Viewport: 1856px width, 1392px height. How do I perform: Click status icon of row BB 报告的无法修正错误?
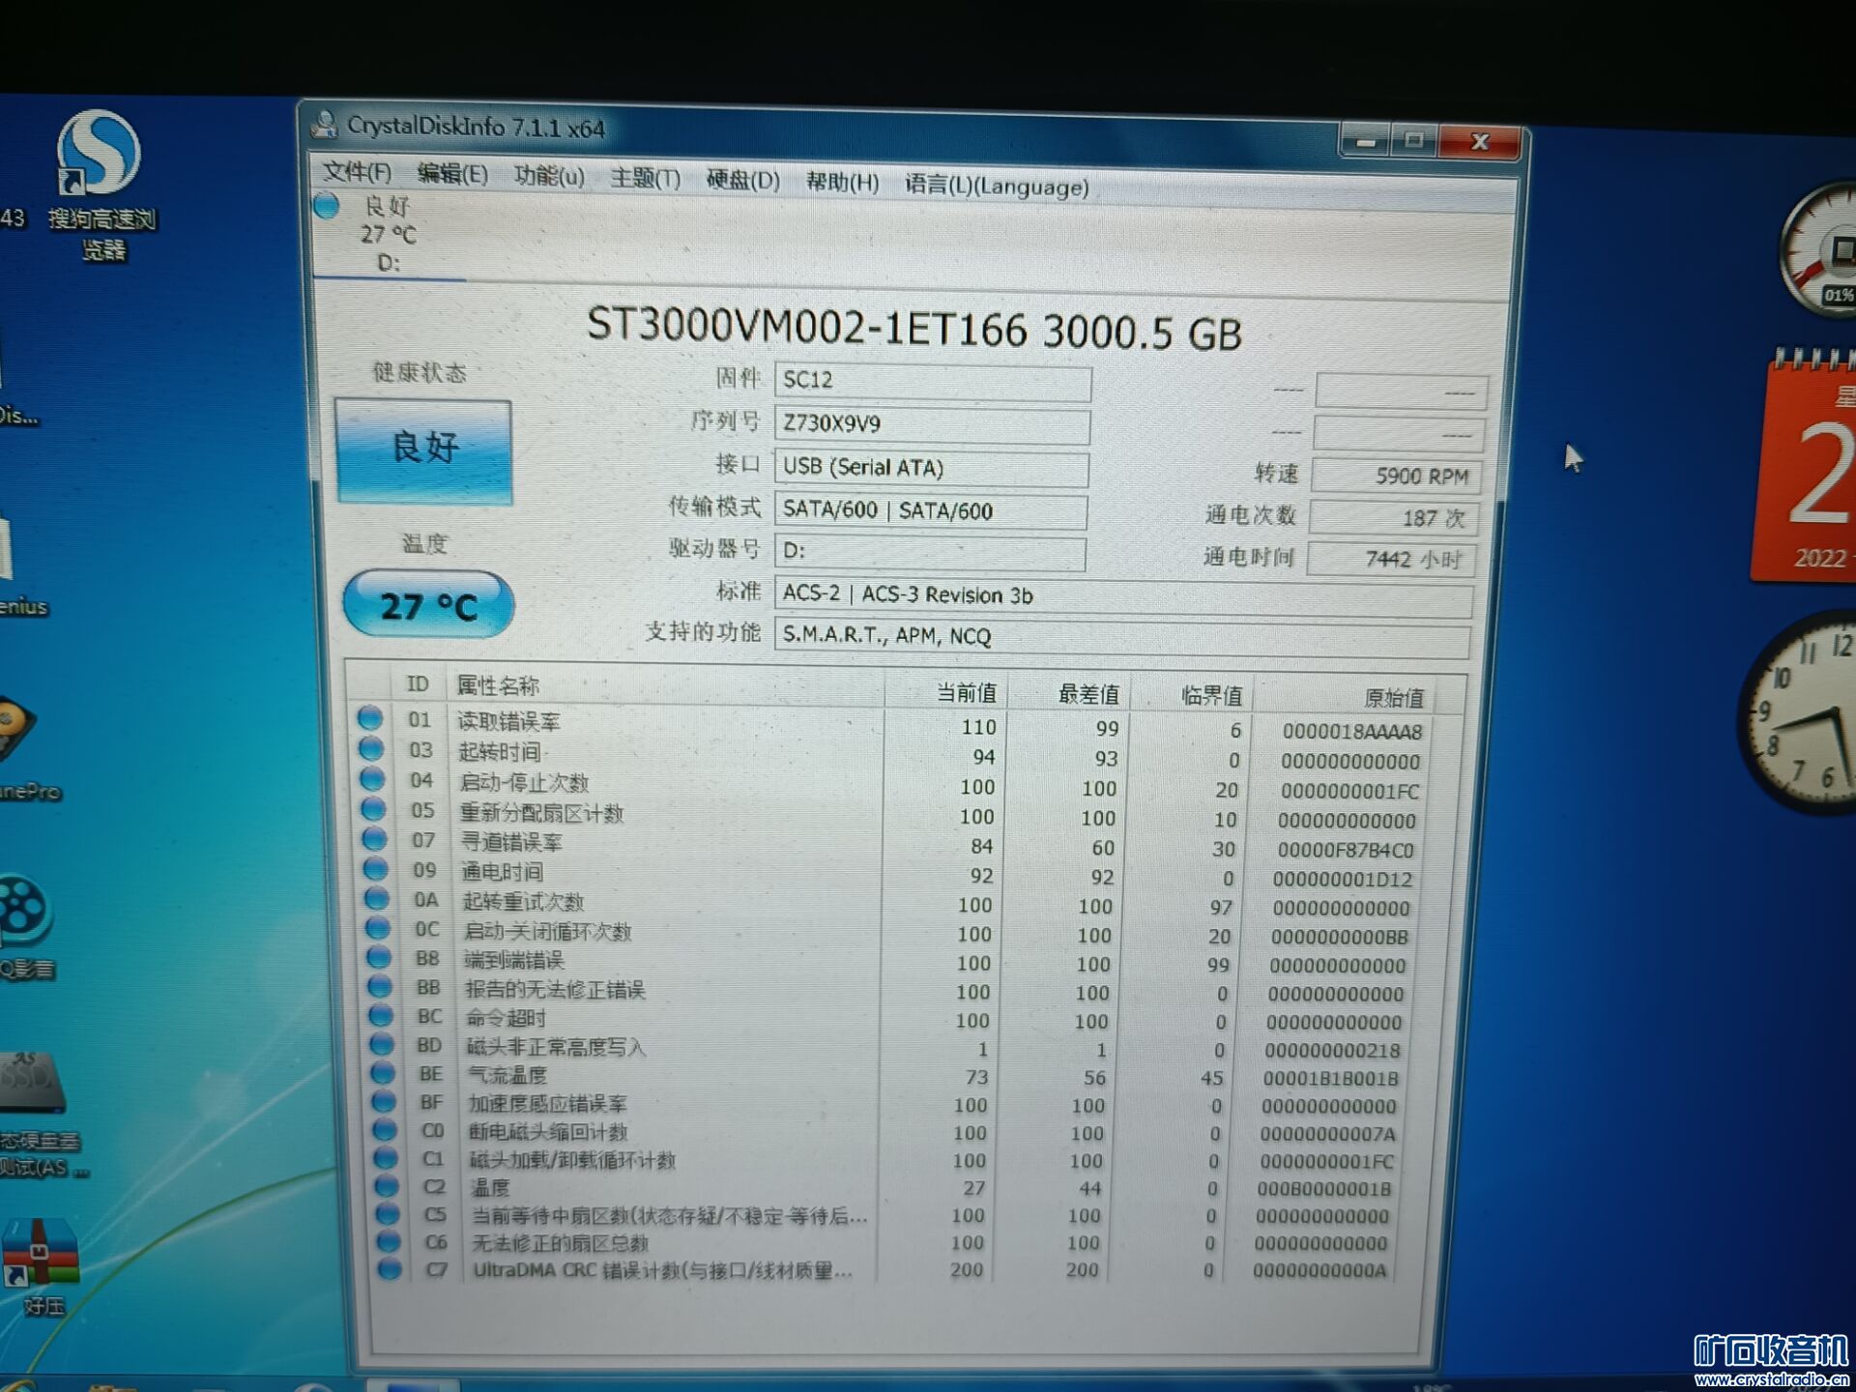pos(380,986)
